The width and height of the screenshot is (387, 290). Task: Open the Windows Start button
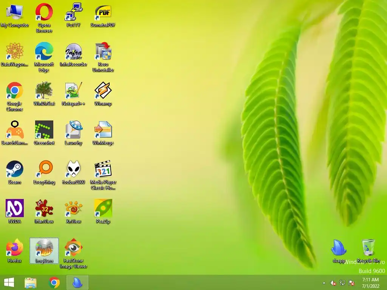pyautogui.click(x=9, y=282)
